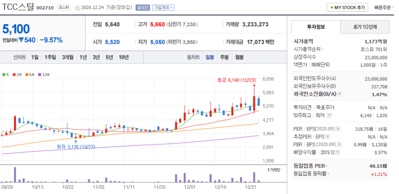This screenshot has width=399, height=194.
Task: Click the help icon next to 추정PER EPS
Action: 328,137
